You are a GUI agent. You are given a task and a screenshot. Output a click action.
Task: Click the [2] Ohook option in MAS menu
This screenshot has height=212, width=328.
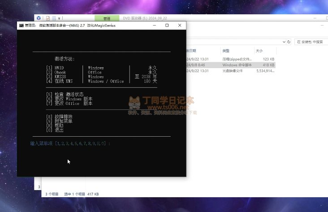pos(56,72)
